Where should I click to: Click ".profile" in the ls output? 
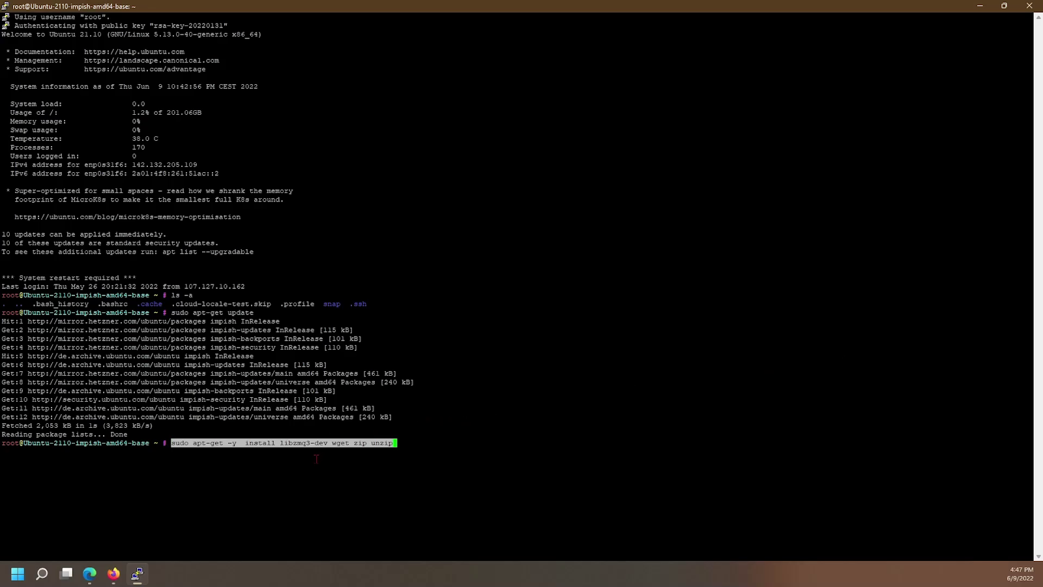297,304
